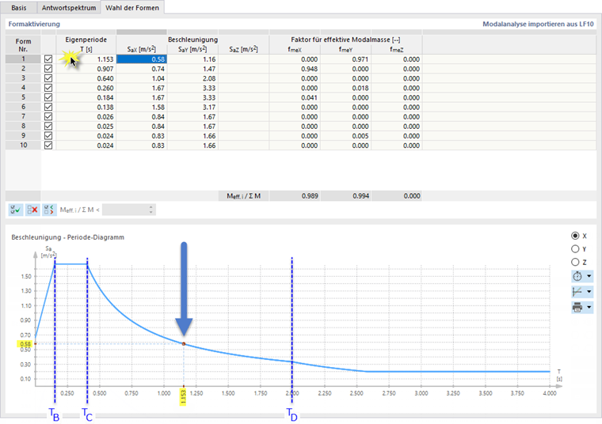Click the Formaktivierung section heading

[34, 24]
